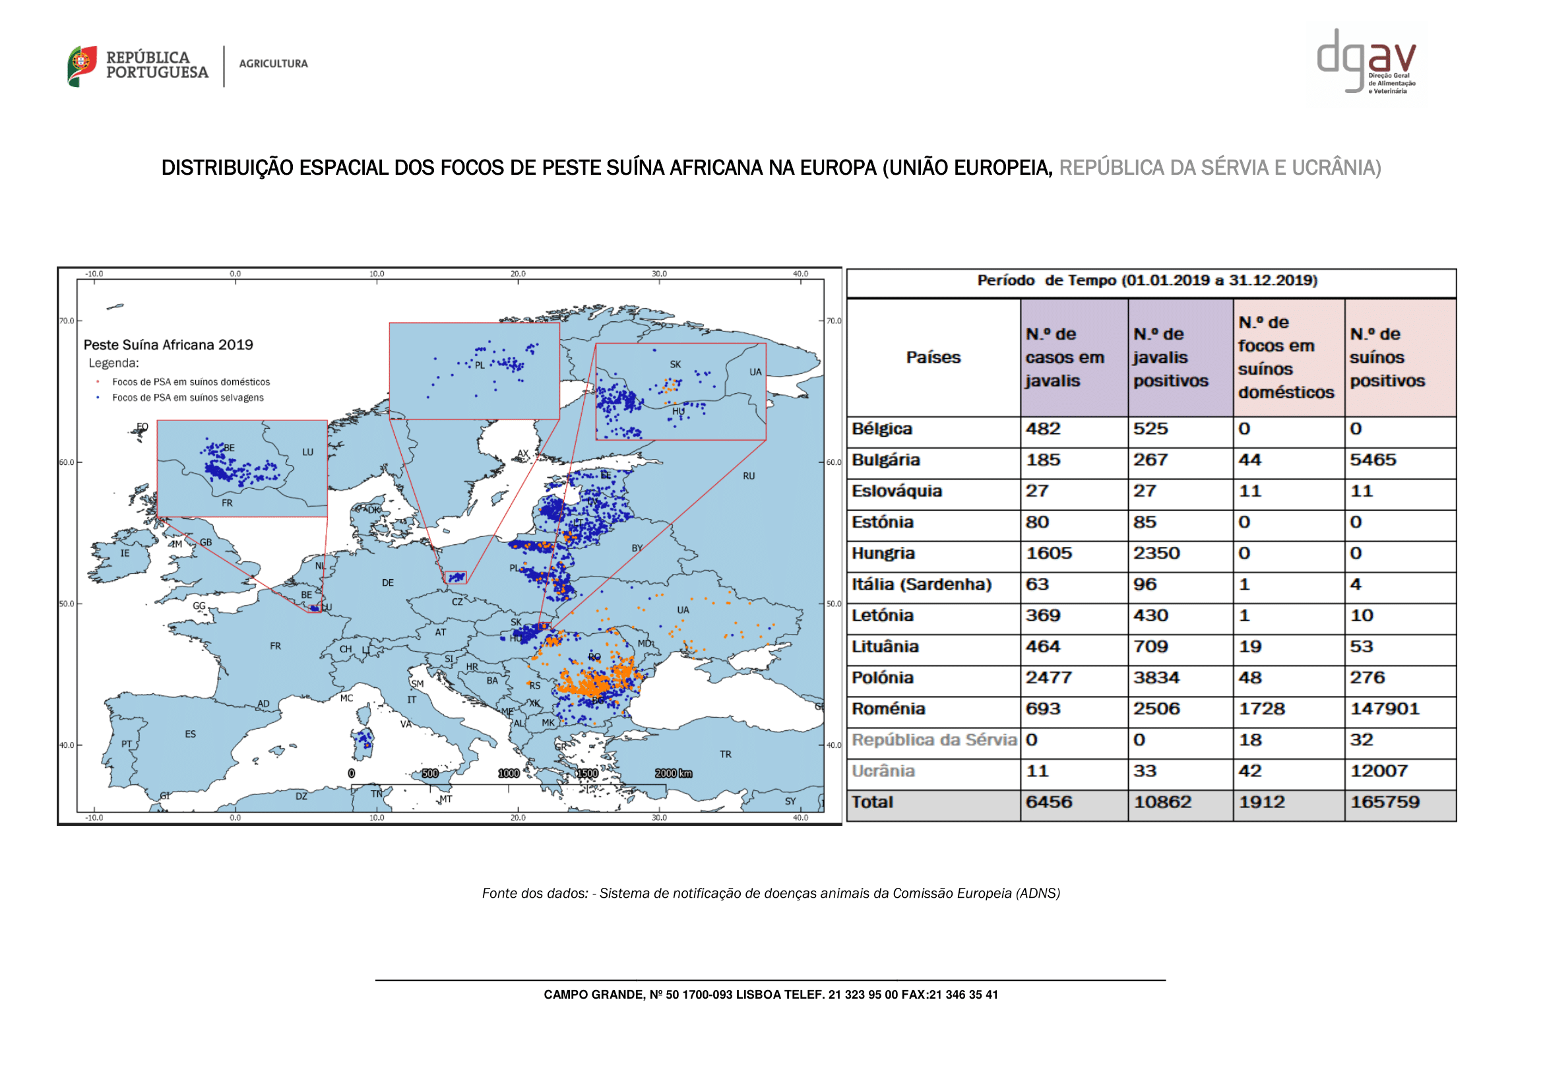Click the Belgium inset map with BE label

242,468
